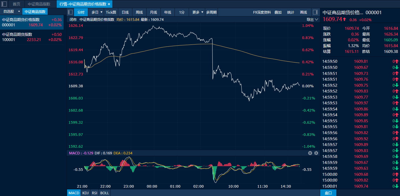Open the top 中证商品指数 tab
The width and height of the screenshot is (400, 196).
[x=39, y=4]
